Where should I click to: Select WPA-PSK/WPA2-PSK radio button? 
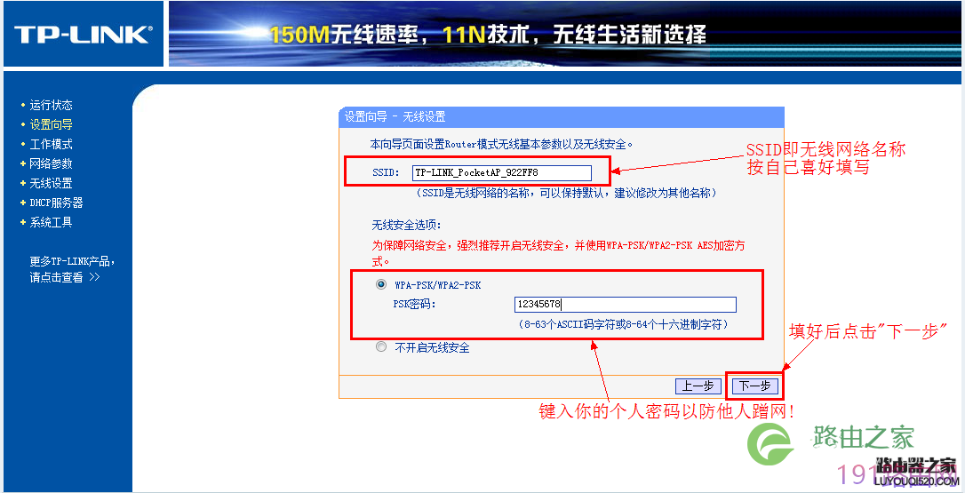381,285
